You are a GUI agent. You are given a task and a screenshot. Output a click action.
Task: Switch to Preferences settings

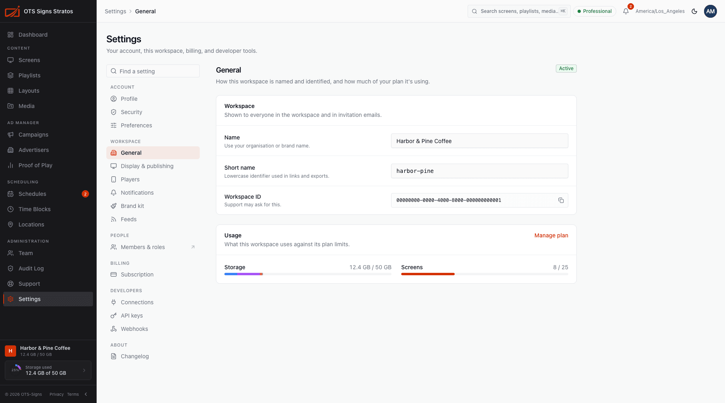153,125
